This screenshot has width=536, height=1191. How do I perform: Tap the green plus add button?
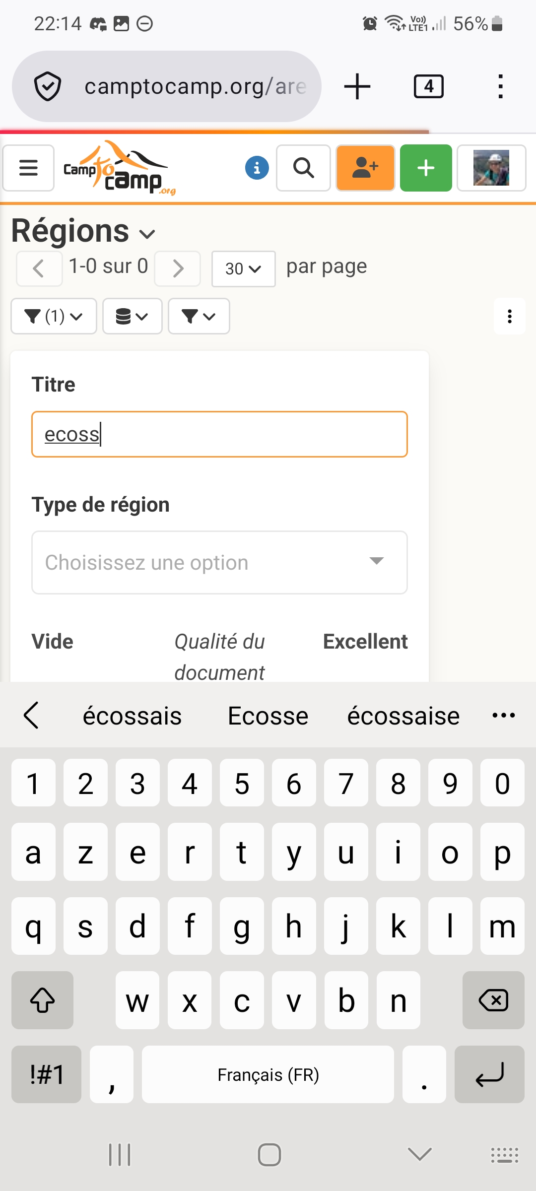click(426, 168)
